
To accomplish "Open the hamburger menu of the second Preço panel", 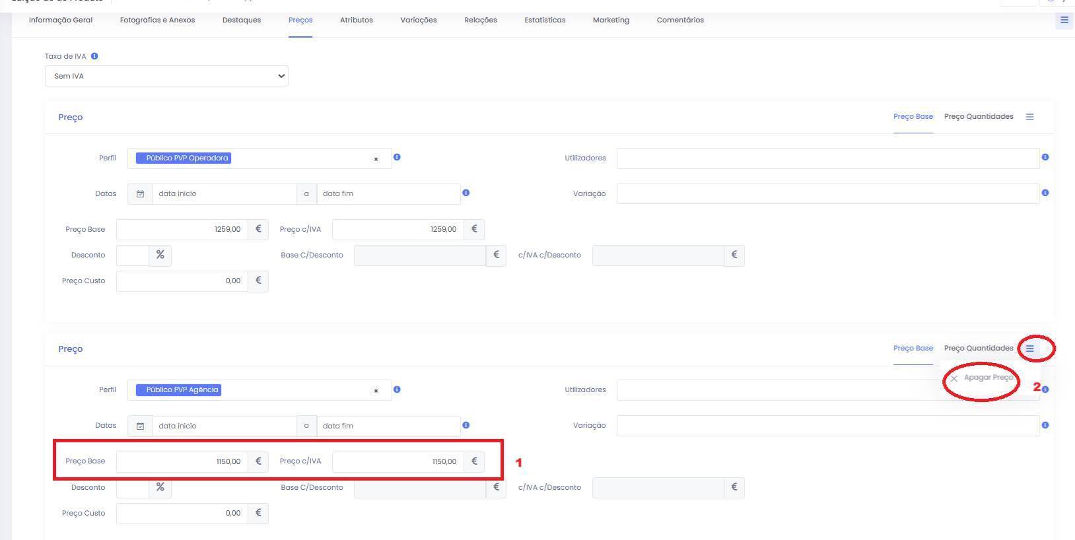I will [x=1029, y=349].
